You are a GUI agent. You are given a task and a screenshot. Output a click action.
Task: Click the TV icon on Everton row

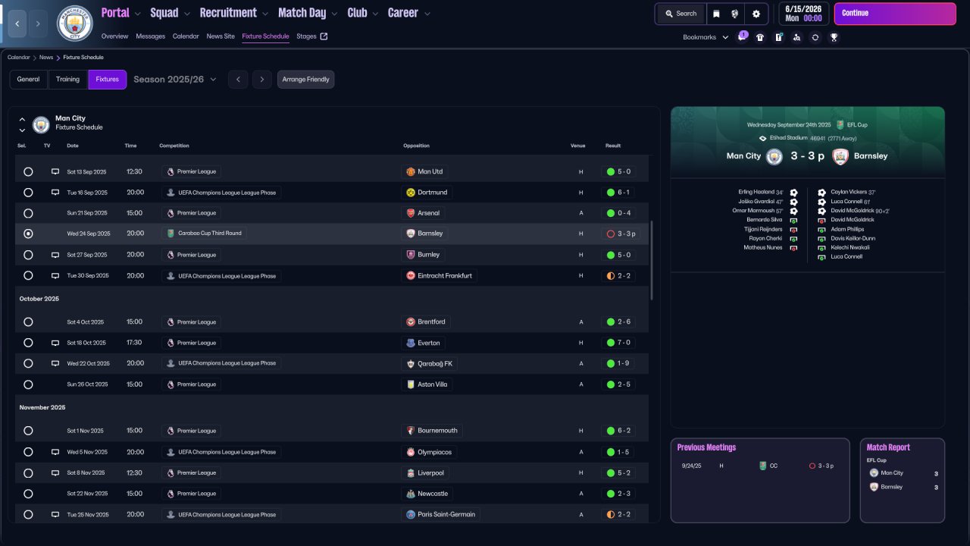[55, 343]
